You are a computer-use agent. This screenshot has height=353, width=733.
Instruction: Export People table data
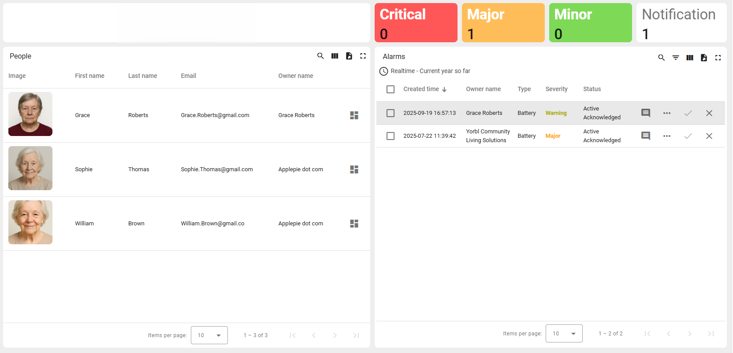[x=349, y=56]
